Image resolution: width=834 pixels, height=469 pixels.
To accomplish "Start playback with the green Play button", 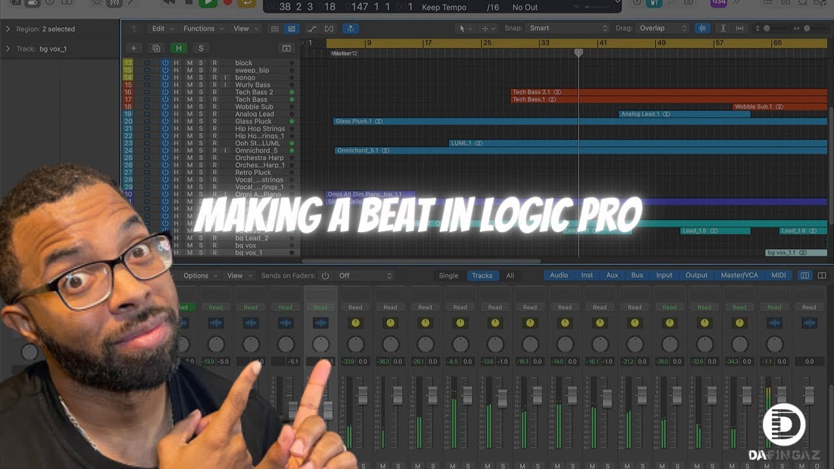I will [208, 3].
